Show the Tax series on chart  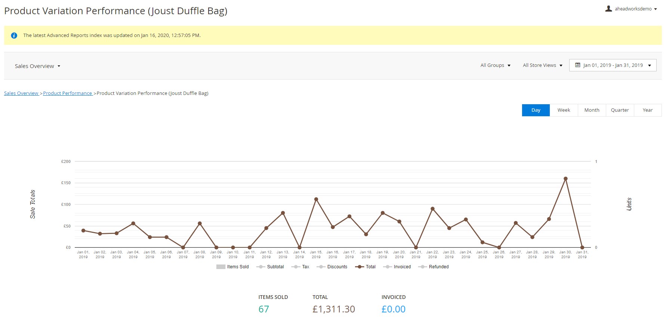click(x=300, y=267)
